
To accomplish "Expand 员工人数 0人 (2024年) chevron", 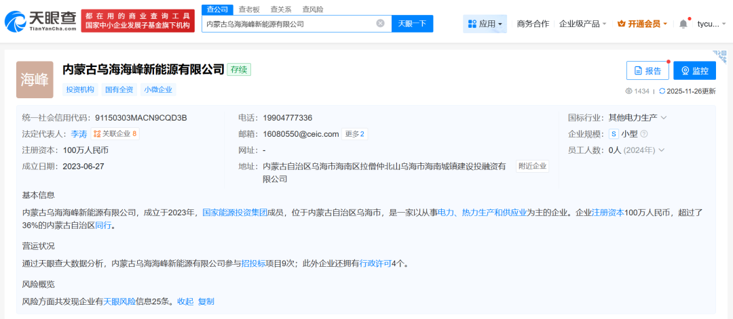I will pyautogui.click(x=662, y=150).
